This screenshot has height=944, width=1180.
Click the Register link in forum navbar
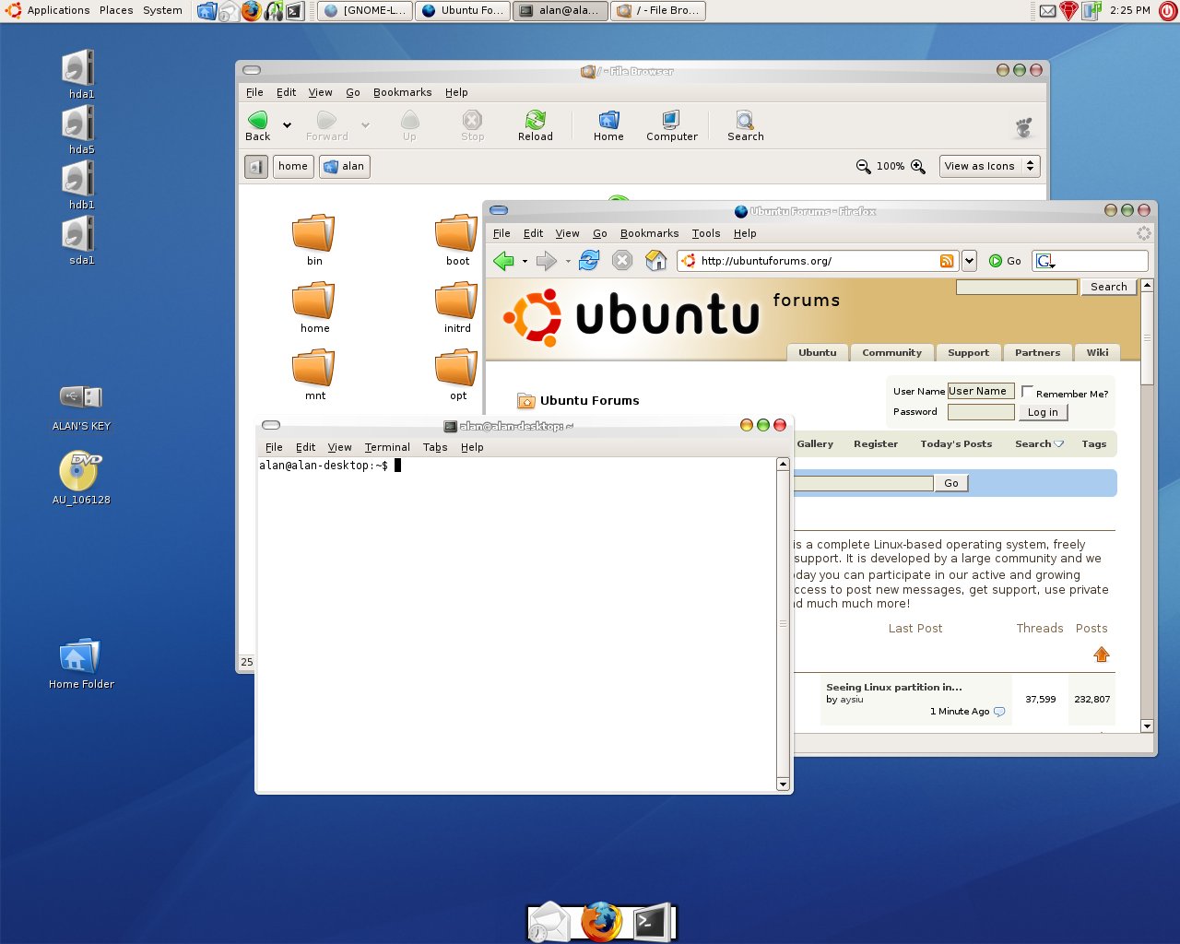point(876,443)
